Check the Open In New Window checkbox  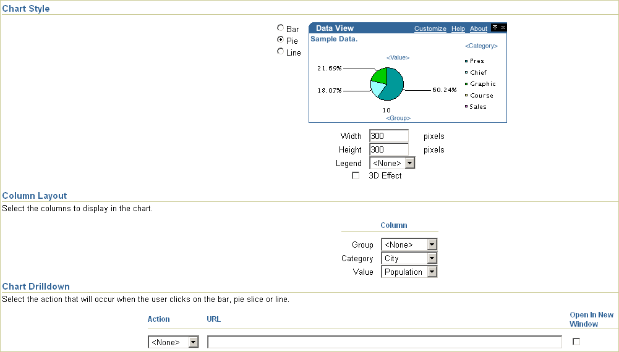coord(576,342)
